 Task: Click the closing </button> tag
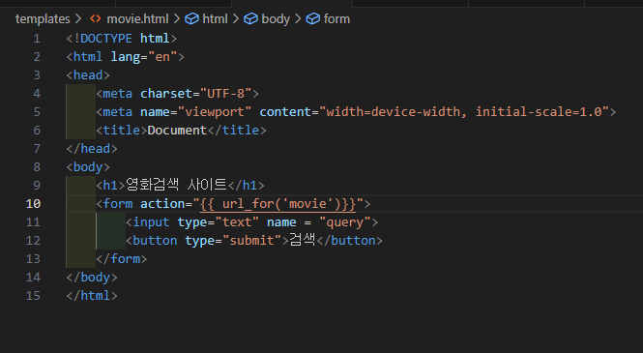click(350, 240)
